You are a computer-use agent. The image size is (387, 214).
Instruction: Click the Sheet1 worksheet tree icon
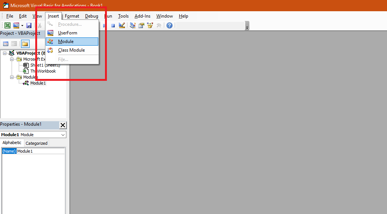pyautogui.click(x=26, y=65)
